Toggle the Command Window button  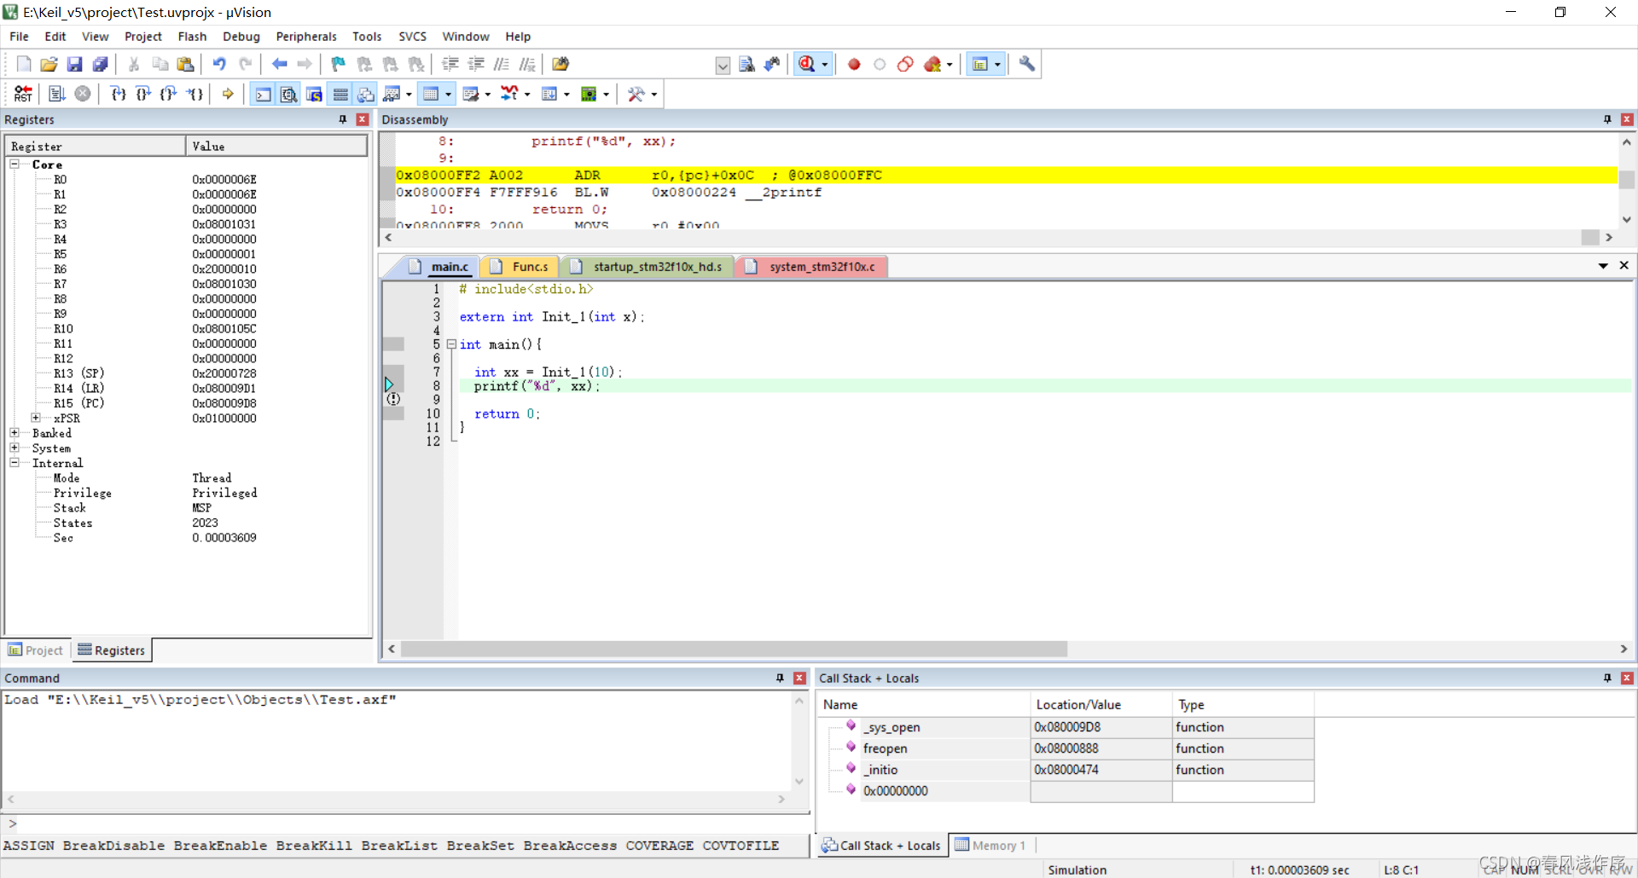tap(264, 94)
